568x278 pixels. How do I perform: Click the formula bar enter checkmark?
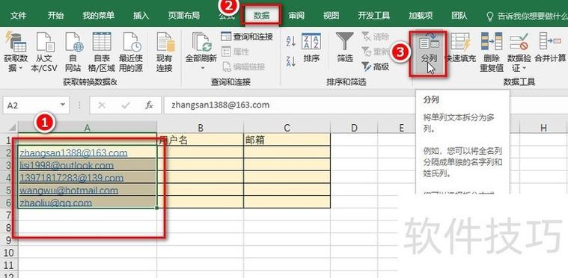click(126, 105)
